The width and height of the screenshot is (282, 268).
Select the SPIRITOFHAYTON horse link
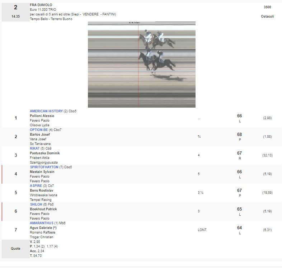[x=44, y=167]
